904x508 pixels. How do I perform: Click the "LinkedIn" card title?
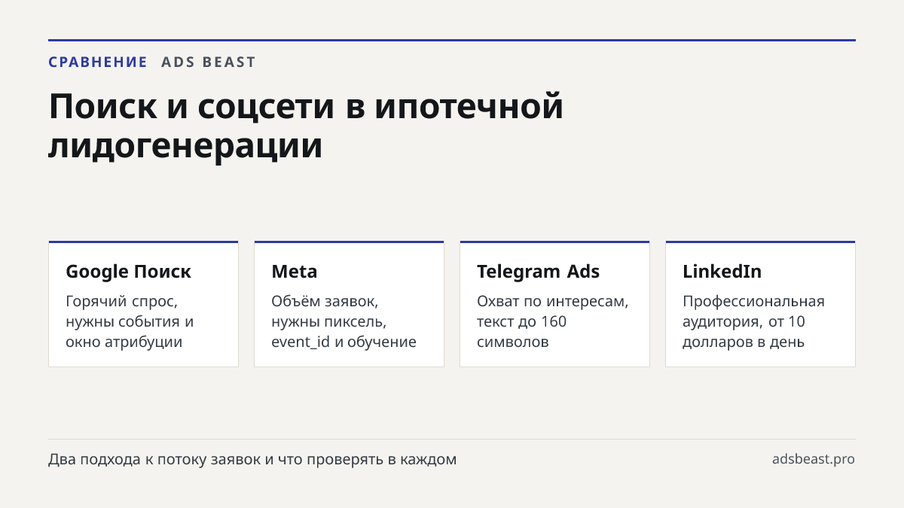pos(722,272)
